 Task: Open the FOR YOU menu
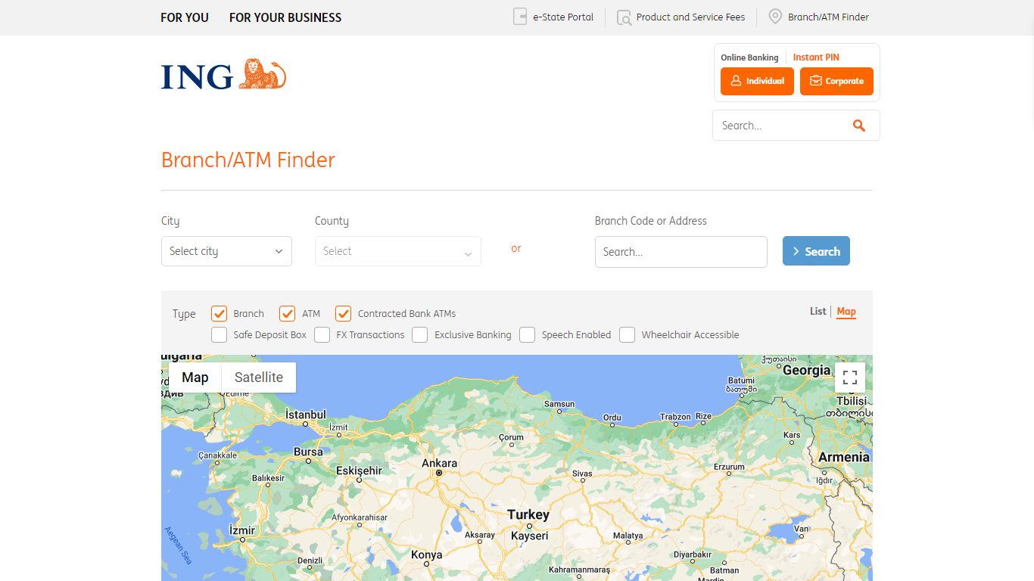pos(185,17)
